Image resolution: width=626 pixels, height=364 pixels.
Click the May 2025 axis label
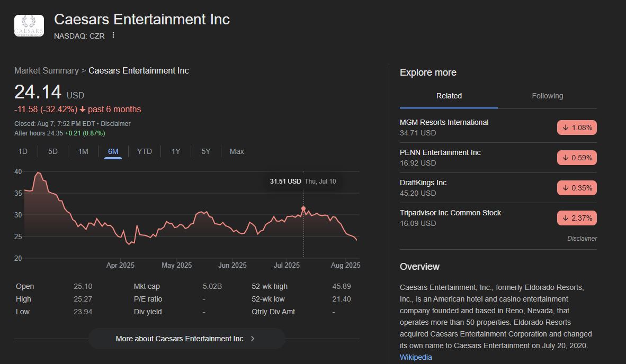(x=176, y=265)
